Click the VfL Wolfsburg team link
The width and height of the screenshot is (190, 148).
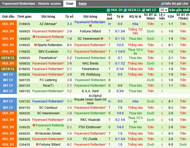pos(90,75)
